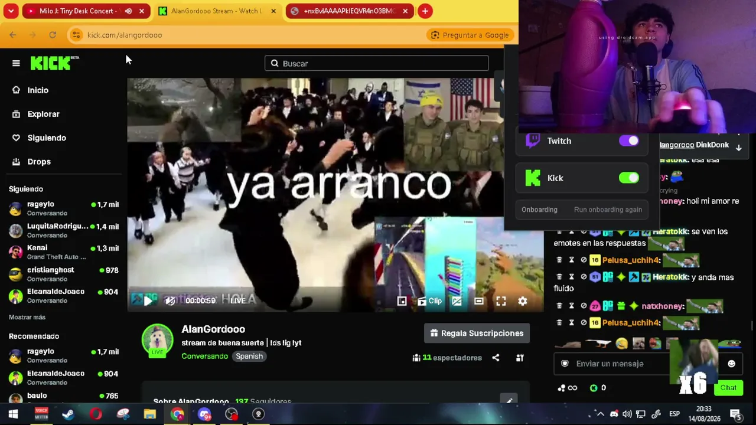The height and width of the screenshot is (425, 756).
Task: Open the Kick hamburger menu
Action: pyautogui.click(x=16, y=63)
